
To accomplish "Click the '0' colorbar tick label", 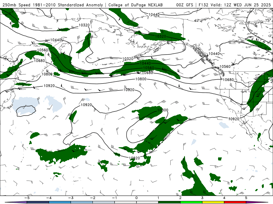I will tap(136, 198).
